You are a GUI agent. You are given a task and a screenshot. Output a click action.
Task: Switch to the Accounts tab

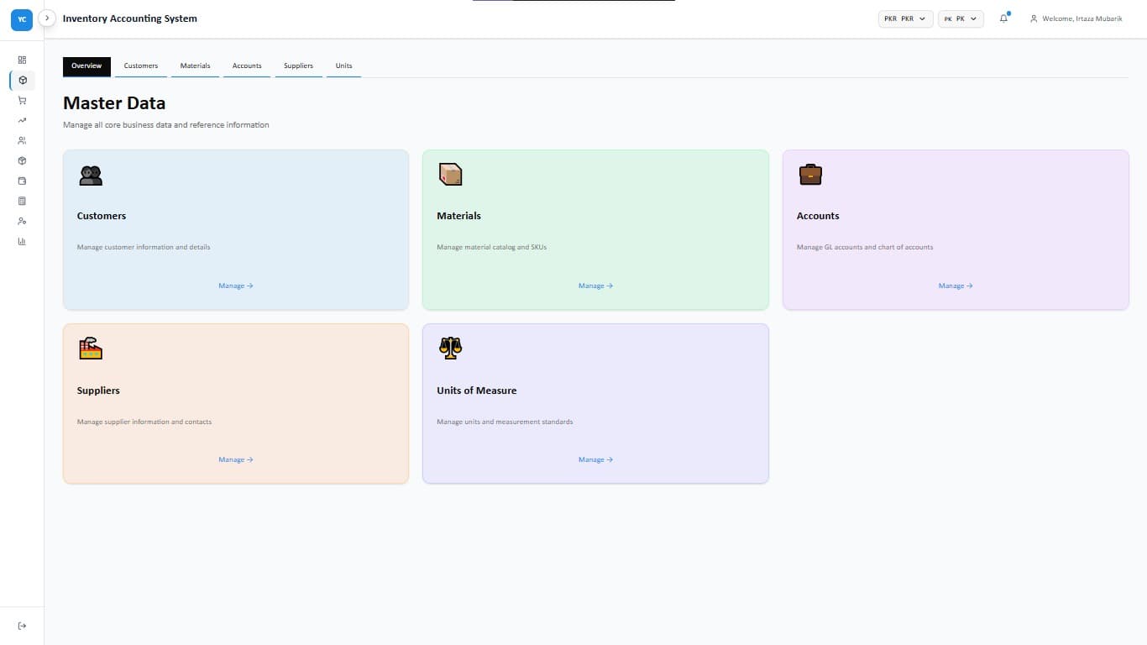tap(247, 66)
